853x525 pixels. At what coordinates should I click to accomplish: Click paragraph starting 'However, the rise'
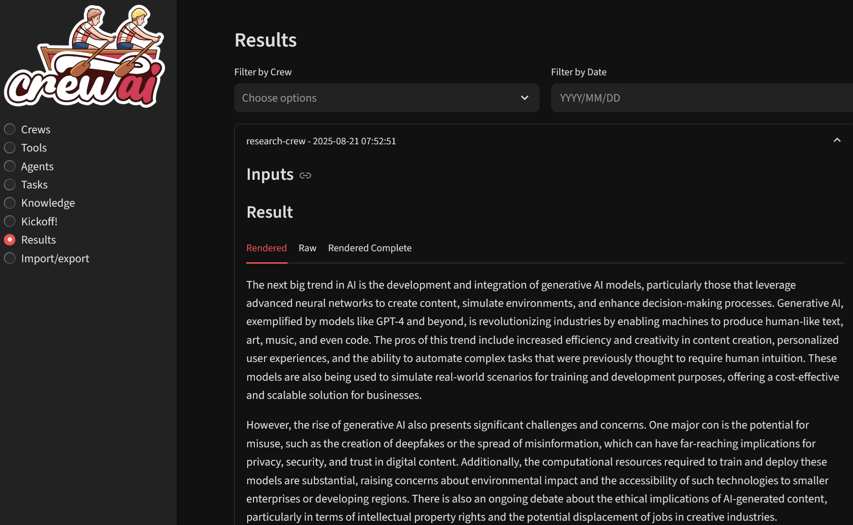(x=538, y=471)
